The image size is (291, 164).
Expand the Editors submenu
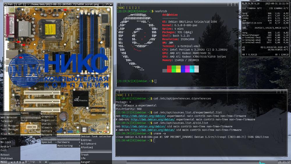[49, 131]
